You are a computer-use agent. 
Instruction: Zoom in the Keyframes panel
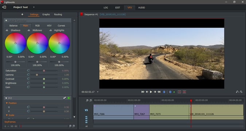70,126
